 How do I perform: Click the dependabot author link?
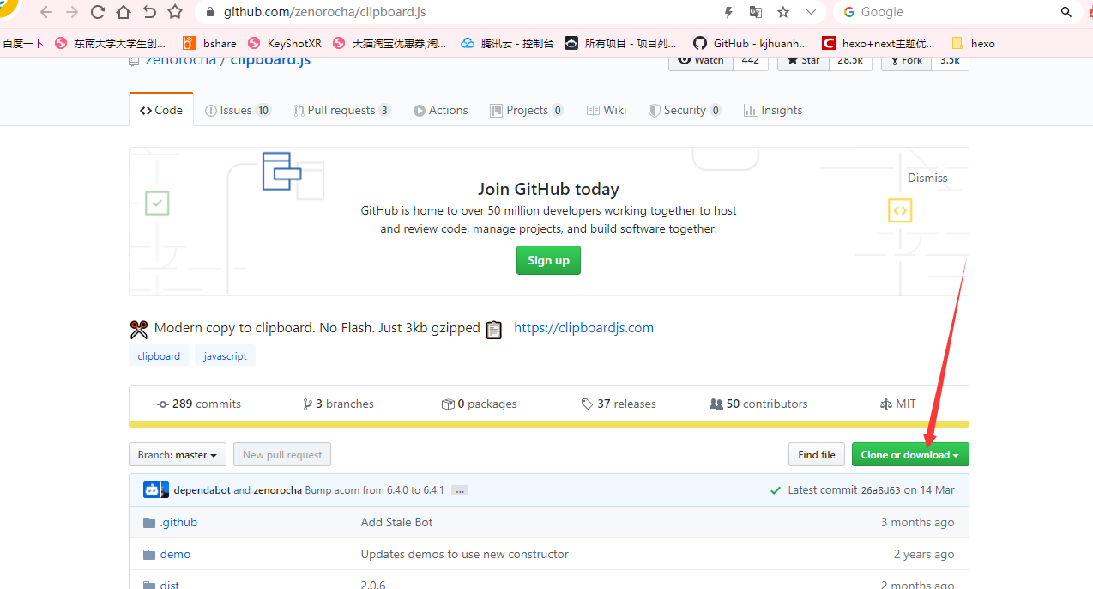[x=202, y=490]
